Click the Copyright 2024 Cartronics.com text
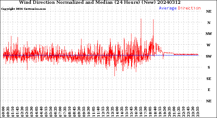 (23, 9)
